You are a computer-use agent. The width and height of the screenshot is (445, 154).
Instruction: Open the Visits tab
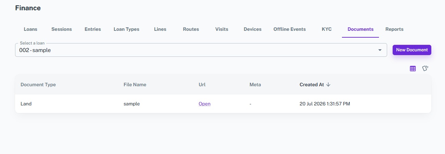pyautogui.click(x=222, y=29)
